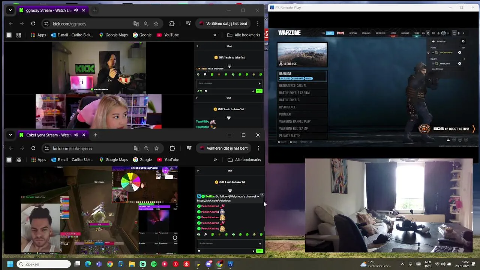
Task: Reload the kick.com/cokehyena page
Action: pyautogui.click(x=33, y=148)
